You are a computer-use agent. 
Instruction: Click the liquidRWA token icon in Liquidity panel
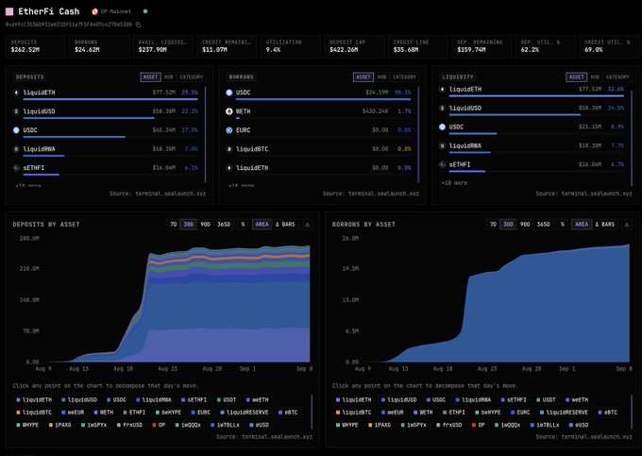tap(442, 145)
